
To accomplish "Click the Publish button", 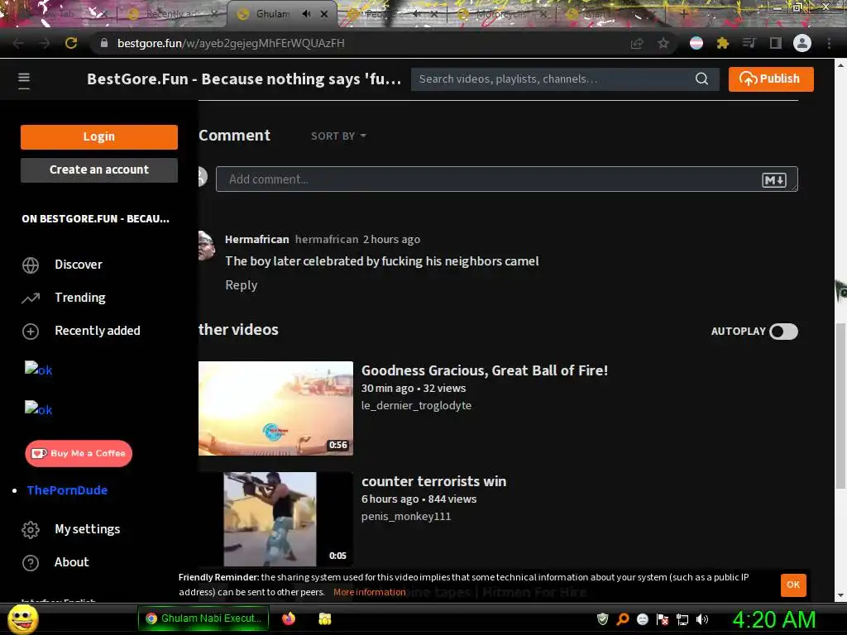I will click(x=770, y=79).
